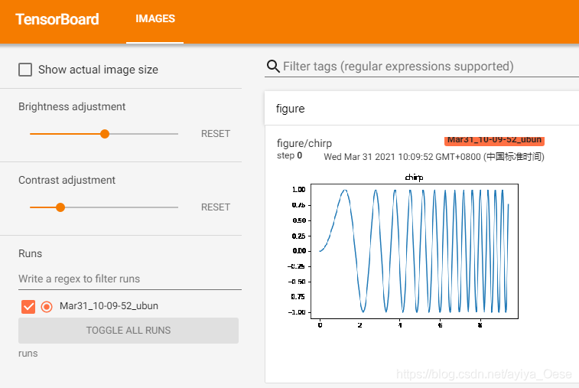Click the TensorBoard logo title
The height and width of the screenshot is (388, 579).
(x=57, y=19)
